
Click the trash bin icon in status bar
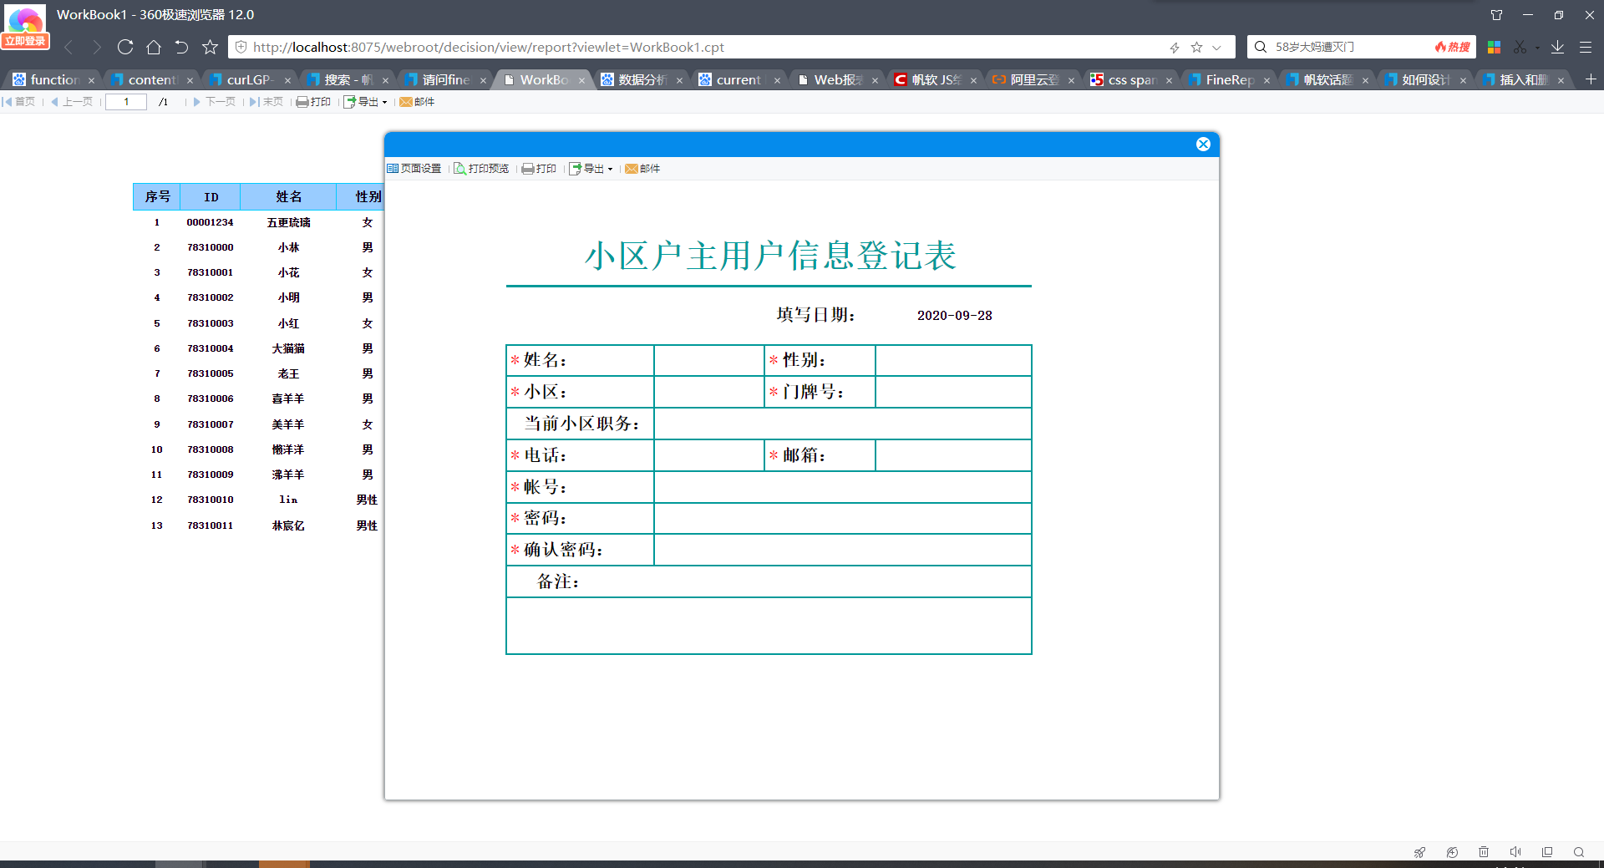(1484, 852)
